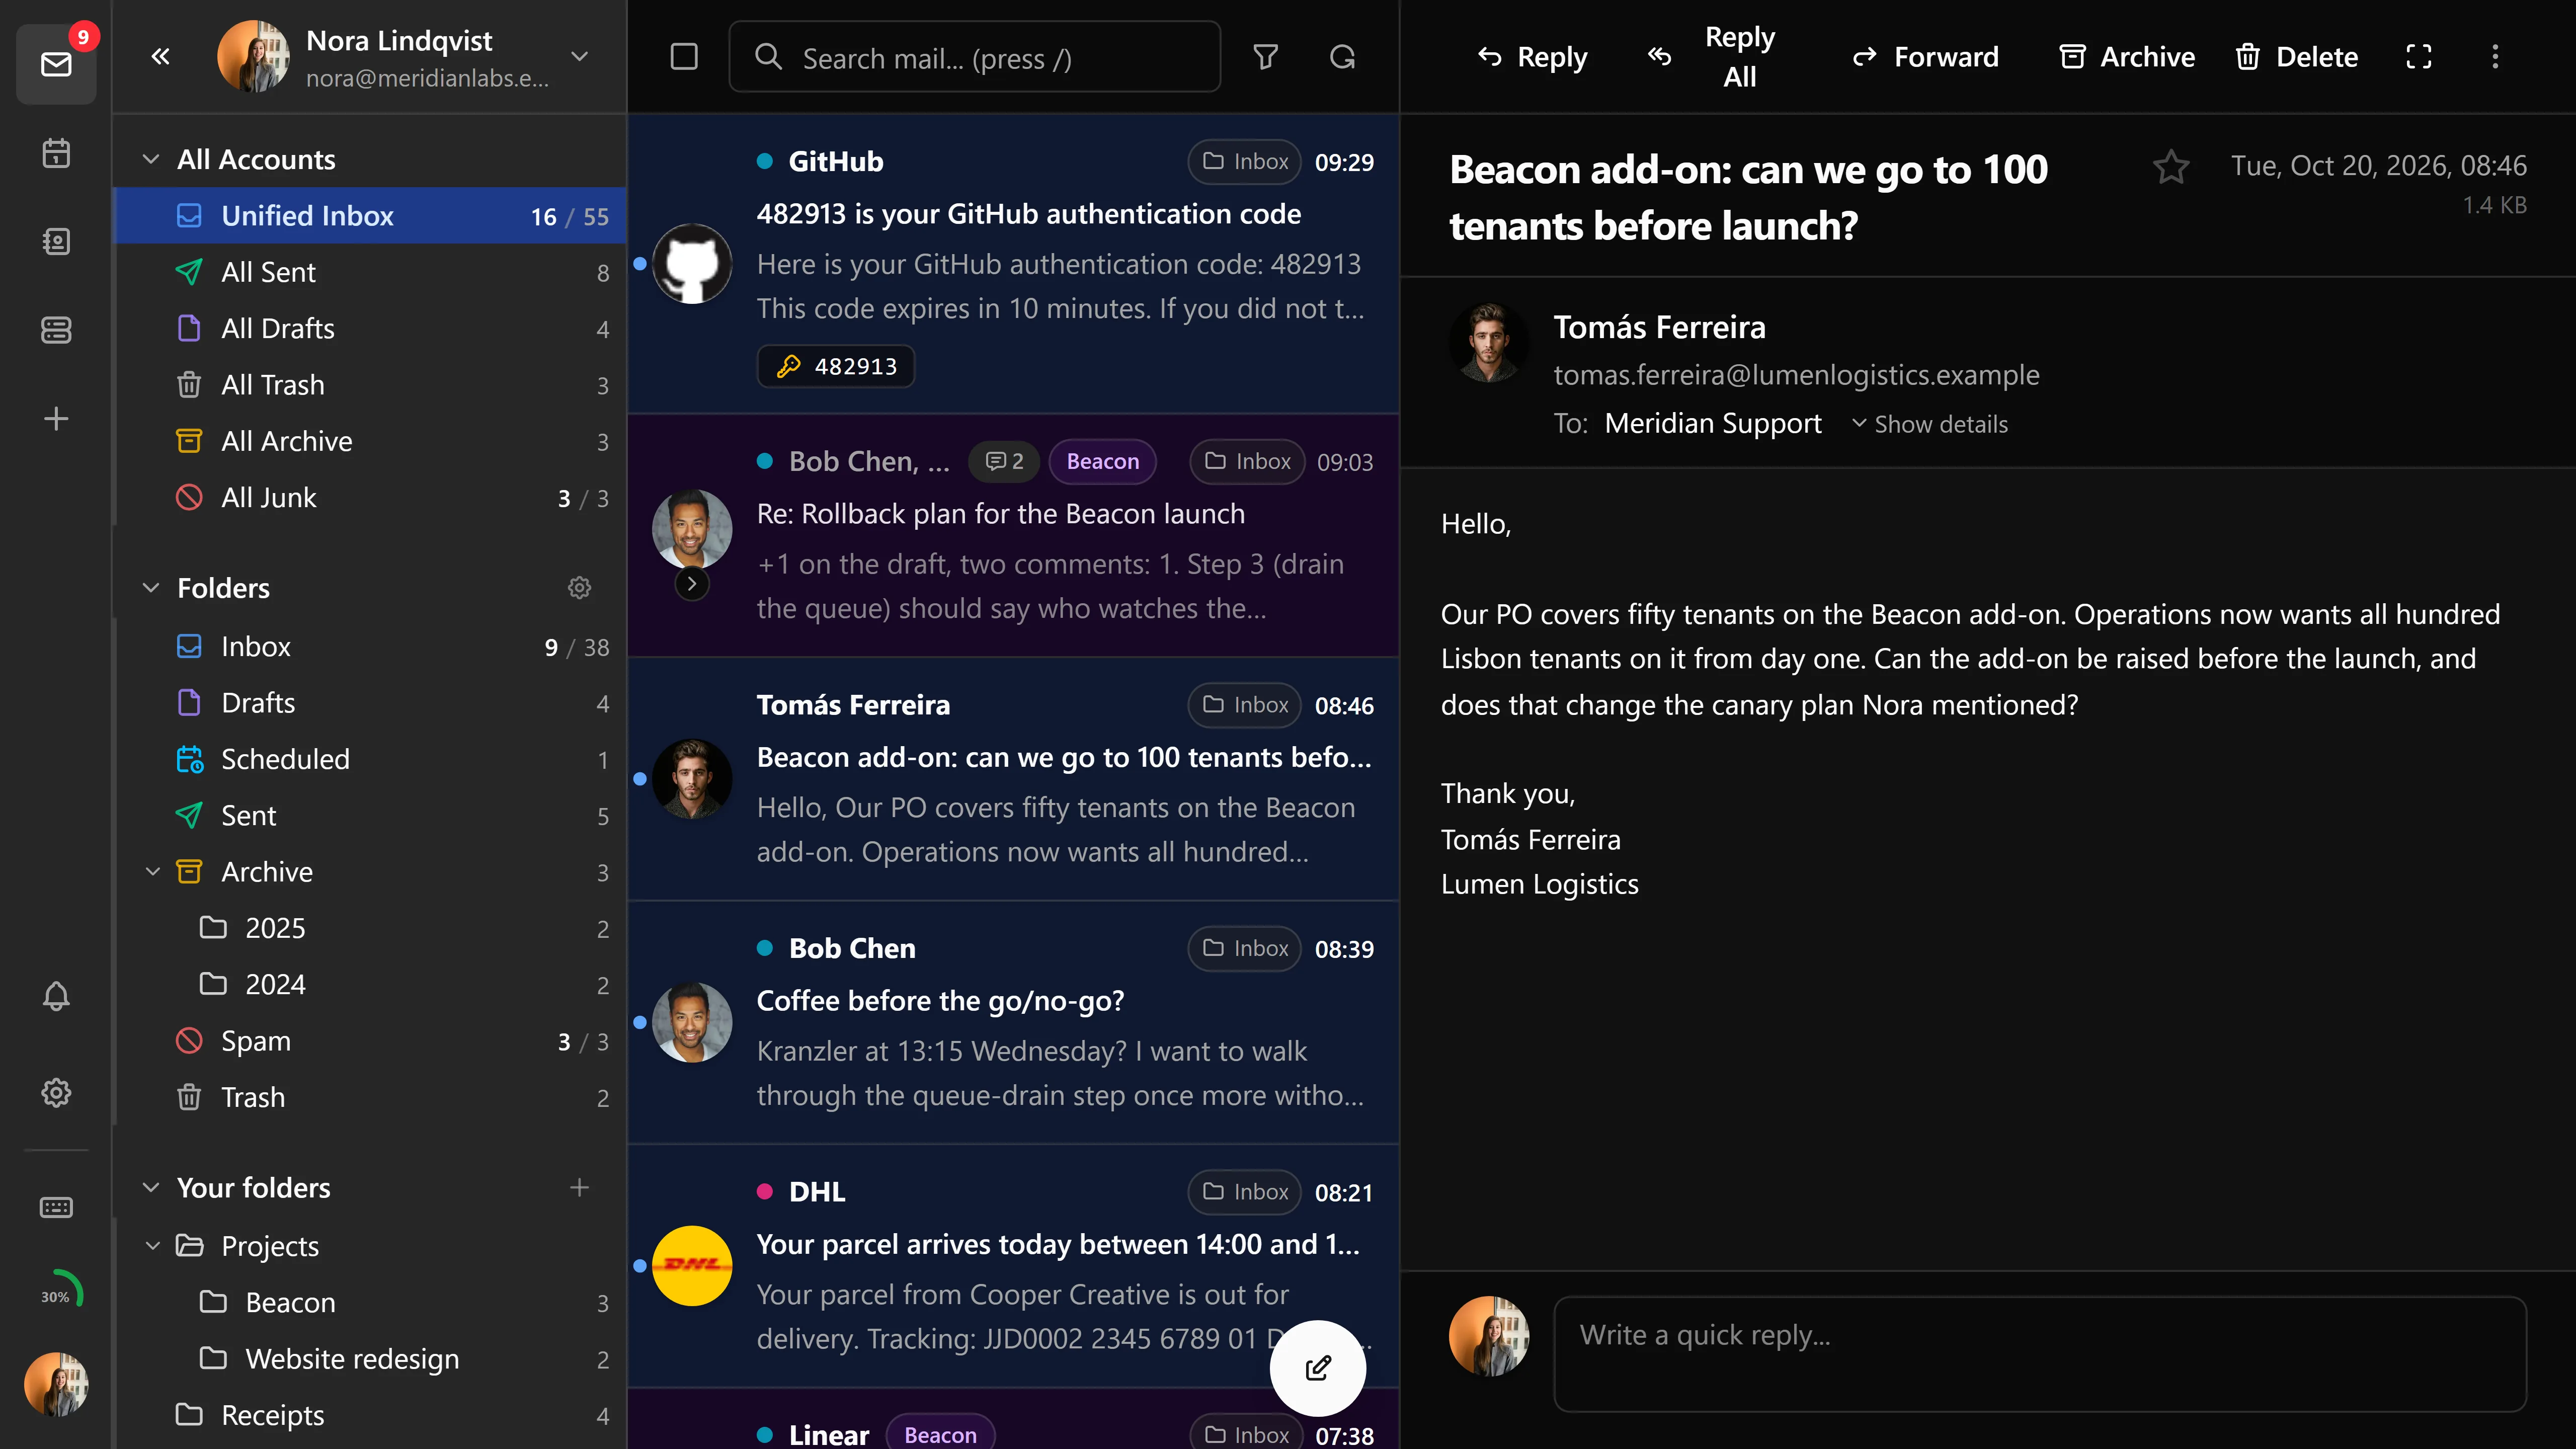Enter fullscreen reading view
This screenshot has width=2576, height=1449.
pyautogui.click(x=2418, y=57)
